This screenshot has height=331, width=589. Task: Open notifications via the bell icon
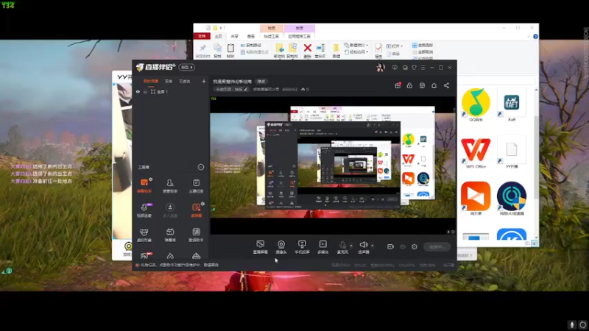tap(434, 85)
